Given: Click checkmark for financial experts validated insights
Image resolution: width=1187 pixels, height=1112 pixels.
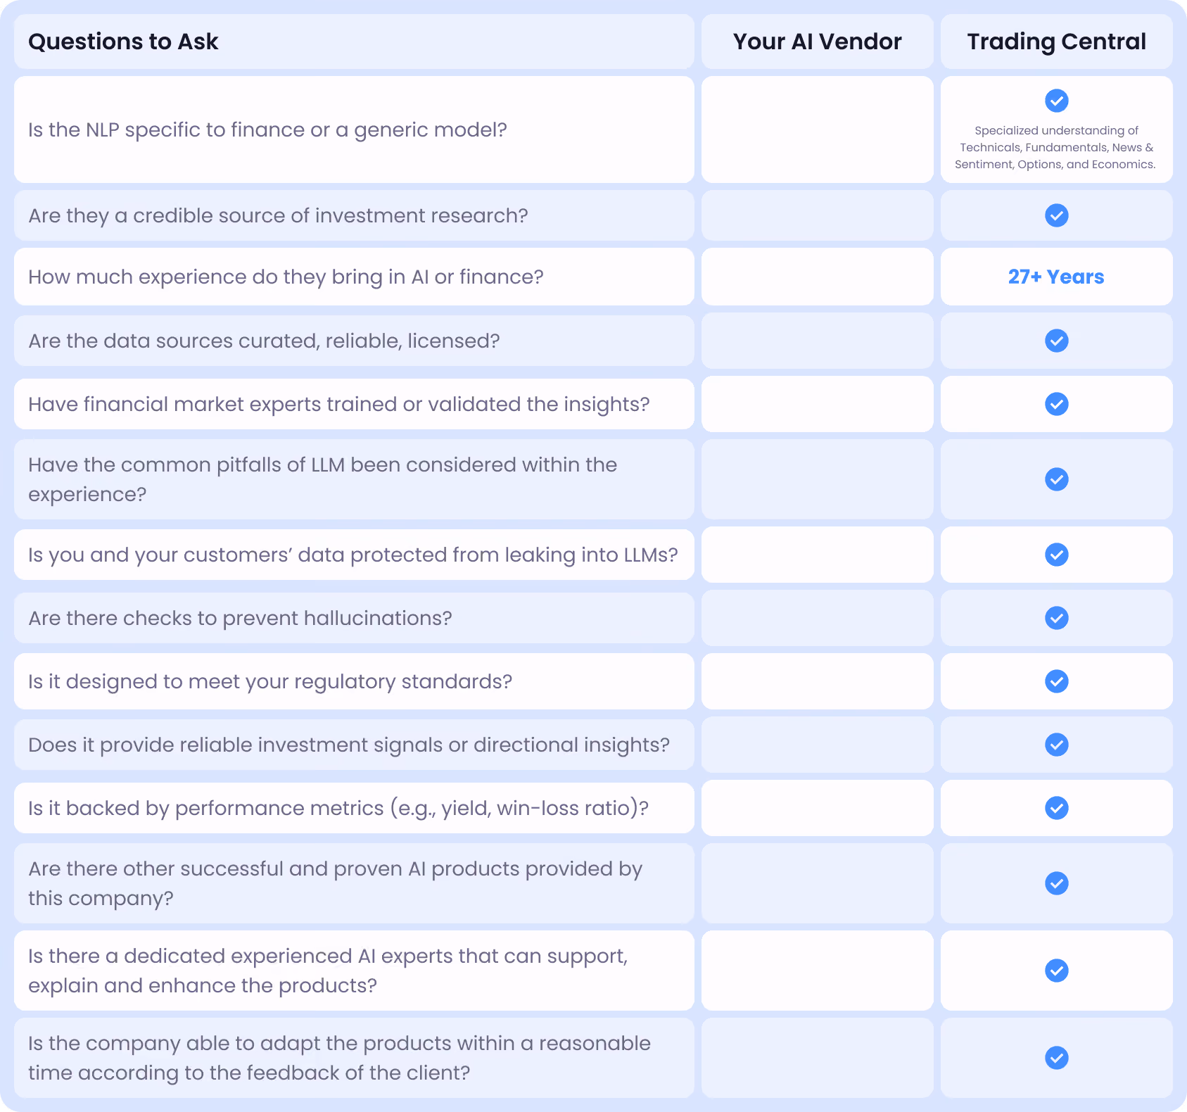Looking at the screenshot, I should (1056, 404).
